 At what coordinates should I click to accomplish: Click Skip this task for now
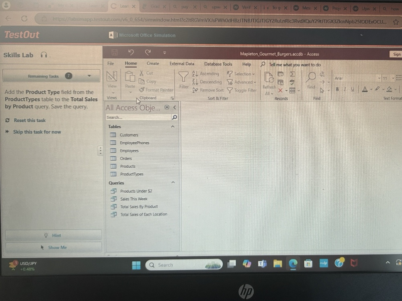point(37,132)
